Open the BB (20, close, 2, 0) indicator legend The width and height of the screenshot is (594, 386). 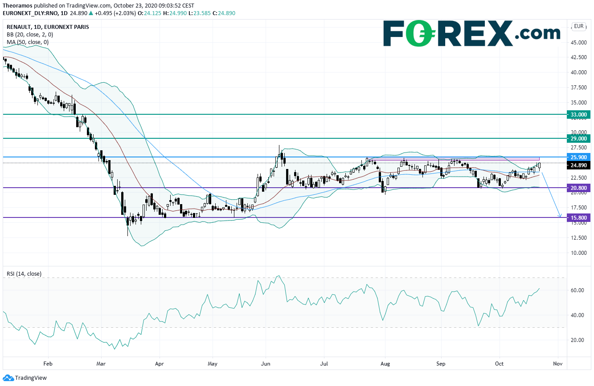pyautogui.click(x=31, y=35)
